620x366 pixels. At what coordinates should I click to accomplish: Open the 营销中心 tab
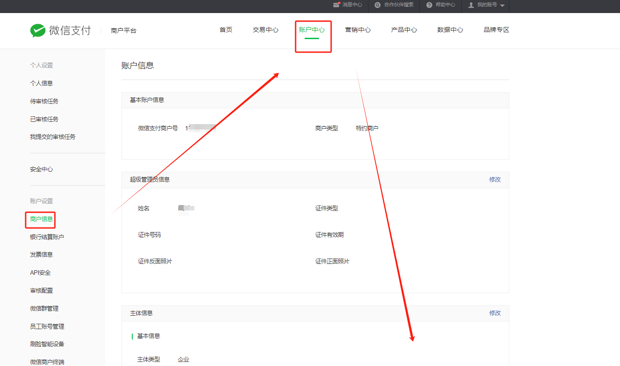[x=358, y=30]
